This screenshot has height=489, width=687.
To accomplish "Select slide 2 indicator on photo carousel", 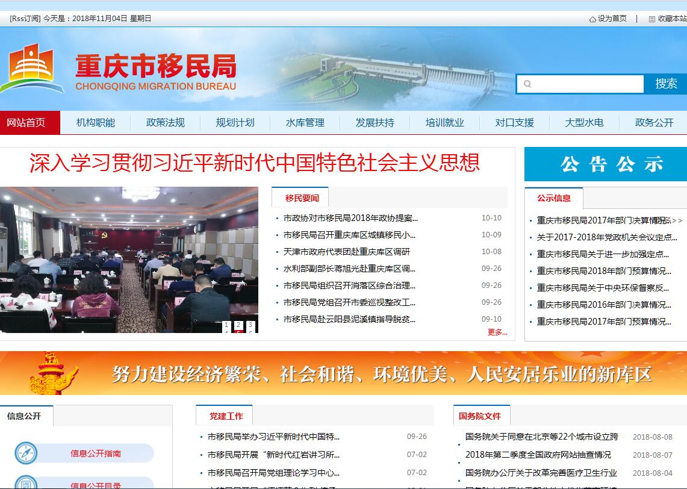I will pyautogui.click(x=238, y=326).
